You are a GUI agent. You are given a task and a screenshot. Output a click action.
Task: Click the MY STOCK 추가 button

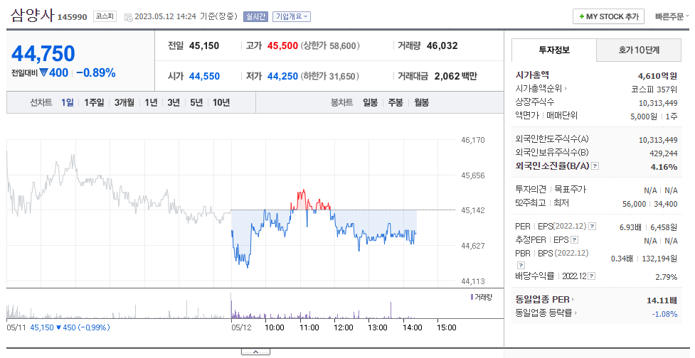[x=608, y=17]
